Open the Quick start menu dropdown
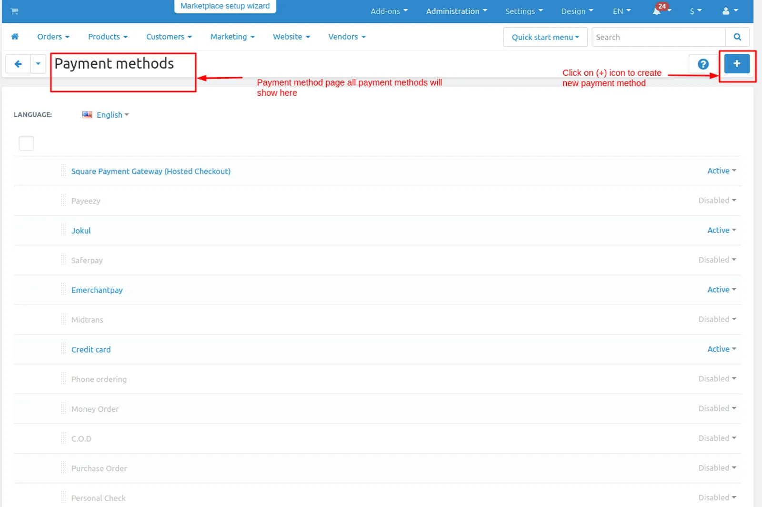Screen dimensions: 762x507 [545, 37]
